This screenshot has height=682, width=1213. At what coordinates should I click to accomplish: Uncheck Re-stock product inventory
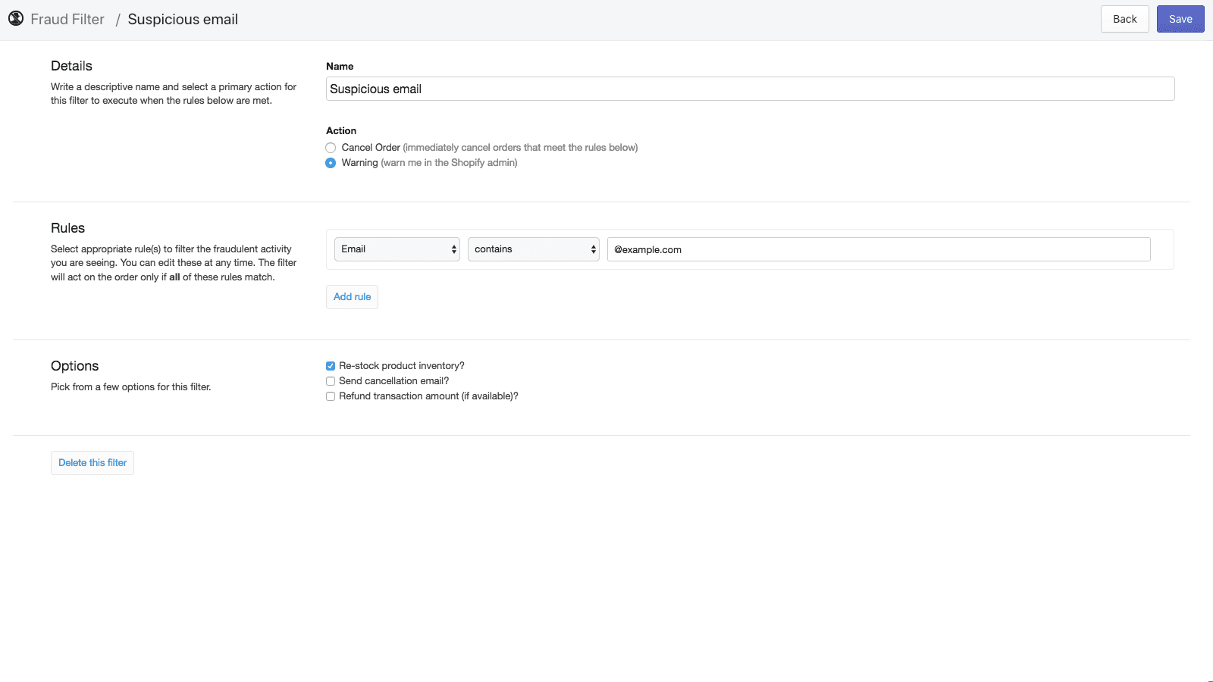point(331,365)
